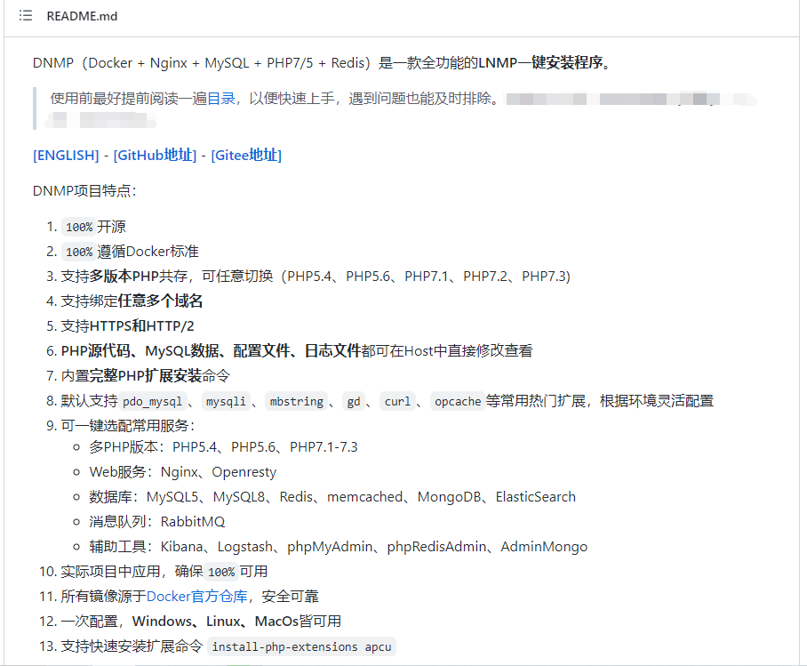Click the 100% 开源 list item
807x666 pixels.
click(92, 226)
